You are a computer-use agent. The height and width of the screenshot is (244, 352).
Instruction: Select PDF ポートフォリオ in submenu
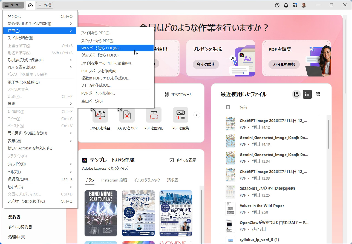115,93
